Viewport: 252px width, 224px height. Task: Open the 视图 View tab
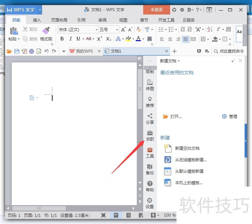pyautogui.click(x=123, y=20)
